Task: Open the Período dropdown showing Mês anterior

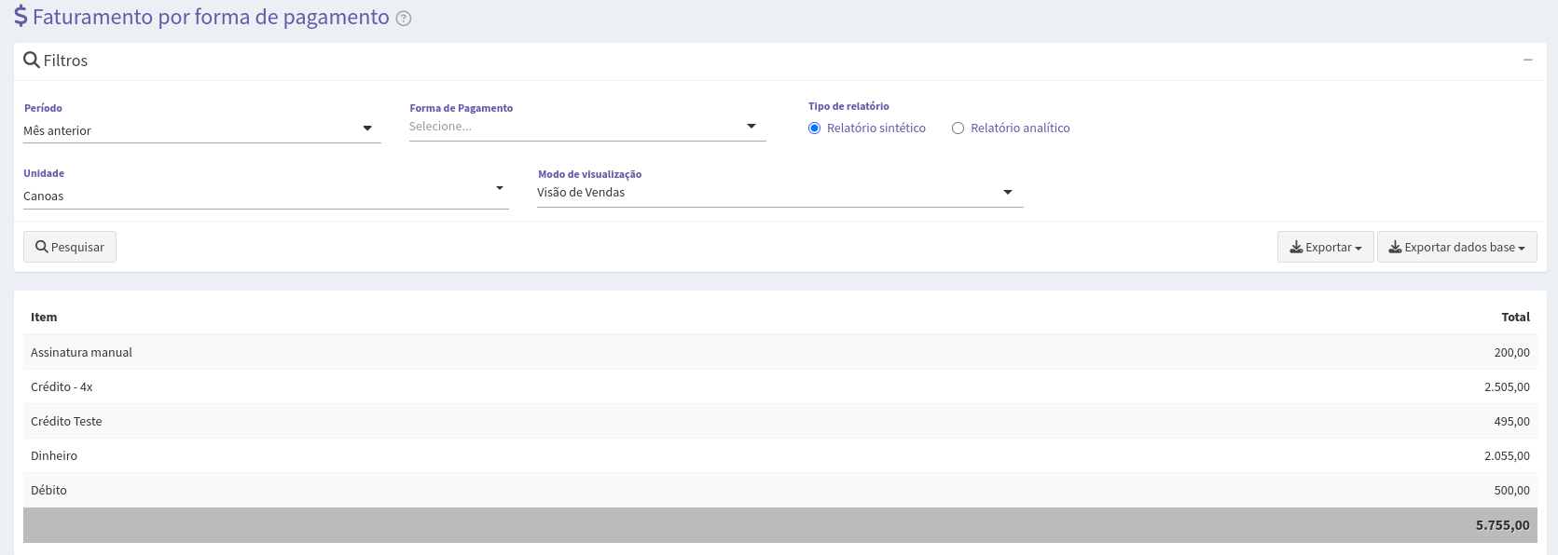Action: 202,130
